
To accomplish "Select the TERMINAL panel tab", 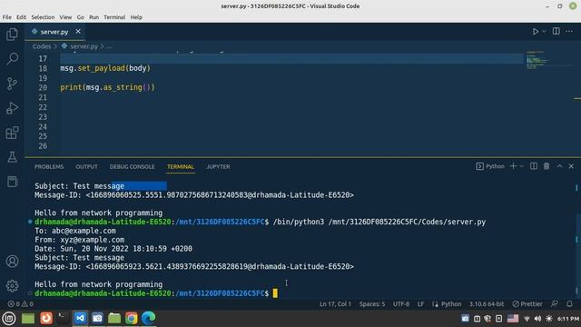I will click(x=181, y=167).
